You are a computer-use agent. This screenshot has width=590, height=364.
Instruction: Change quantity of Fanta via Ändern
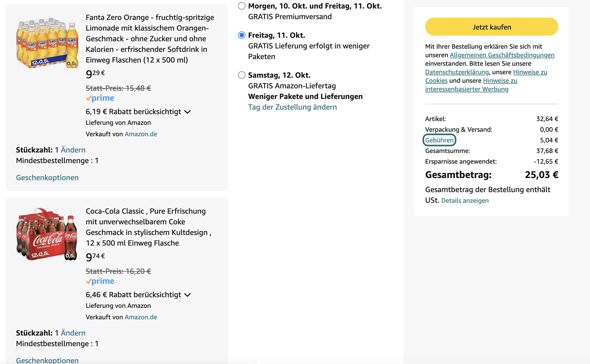73,150
